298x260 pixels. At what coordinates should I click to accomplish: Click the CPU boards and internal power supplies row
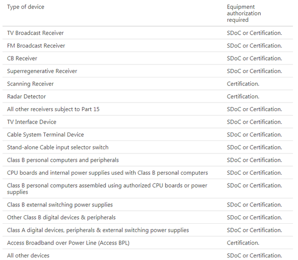(107, 173)
